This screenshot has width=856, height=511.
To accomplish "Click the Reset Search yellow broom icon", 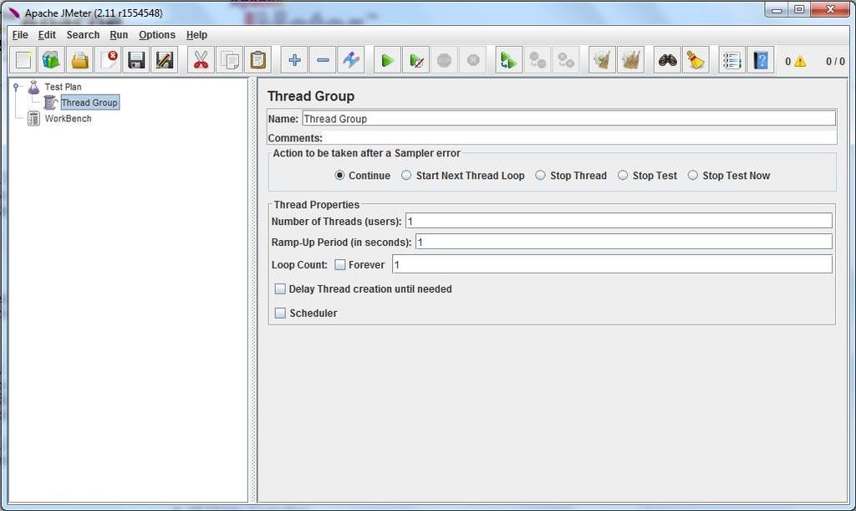I will point(695,60).
